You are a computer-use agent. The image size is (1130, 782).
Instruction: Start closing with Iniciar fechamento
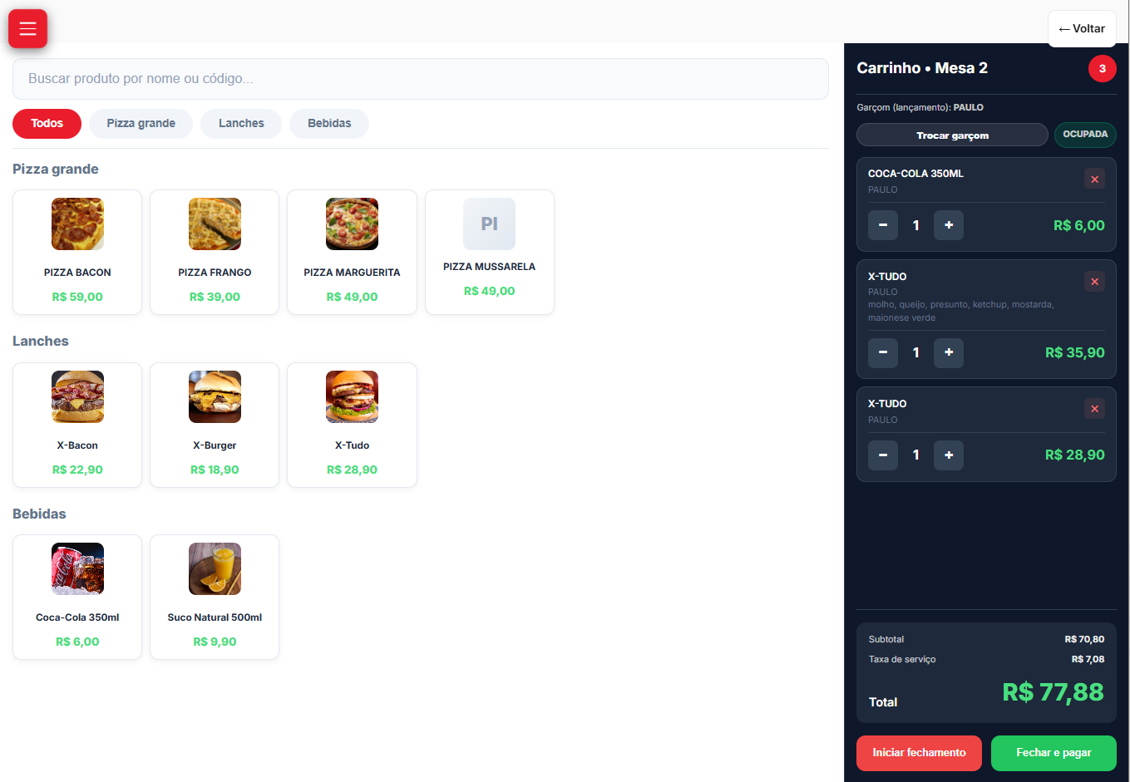pyautogui.click(x=919, y=753)
